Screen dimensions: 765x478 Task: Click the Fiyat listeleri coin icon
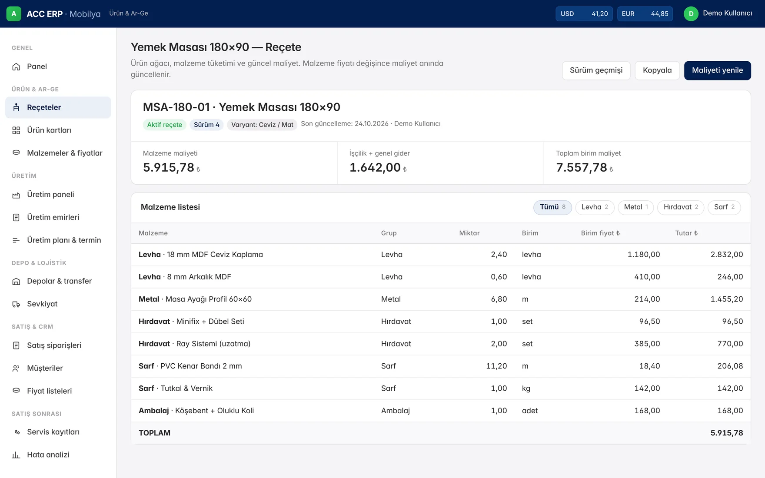click(16, 391)
